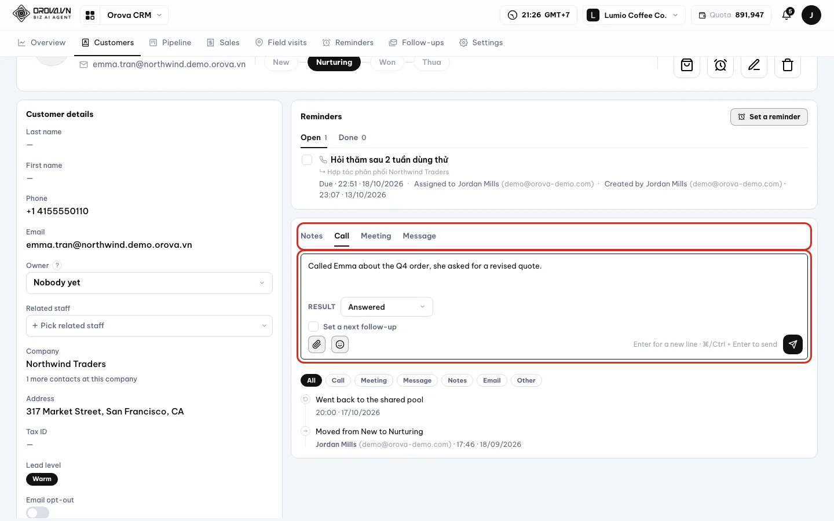
Task: Click the alarm clock reminder icon
Action: pyautogui.click(x=720, y=65)
